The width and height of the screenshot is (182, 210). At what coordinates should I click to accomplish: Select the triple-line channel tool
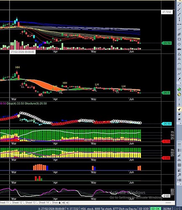point(179,34)
